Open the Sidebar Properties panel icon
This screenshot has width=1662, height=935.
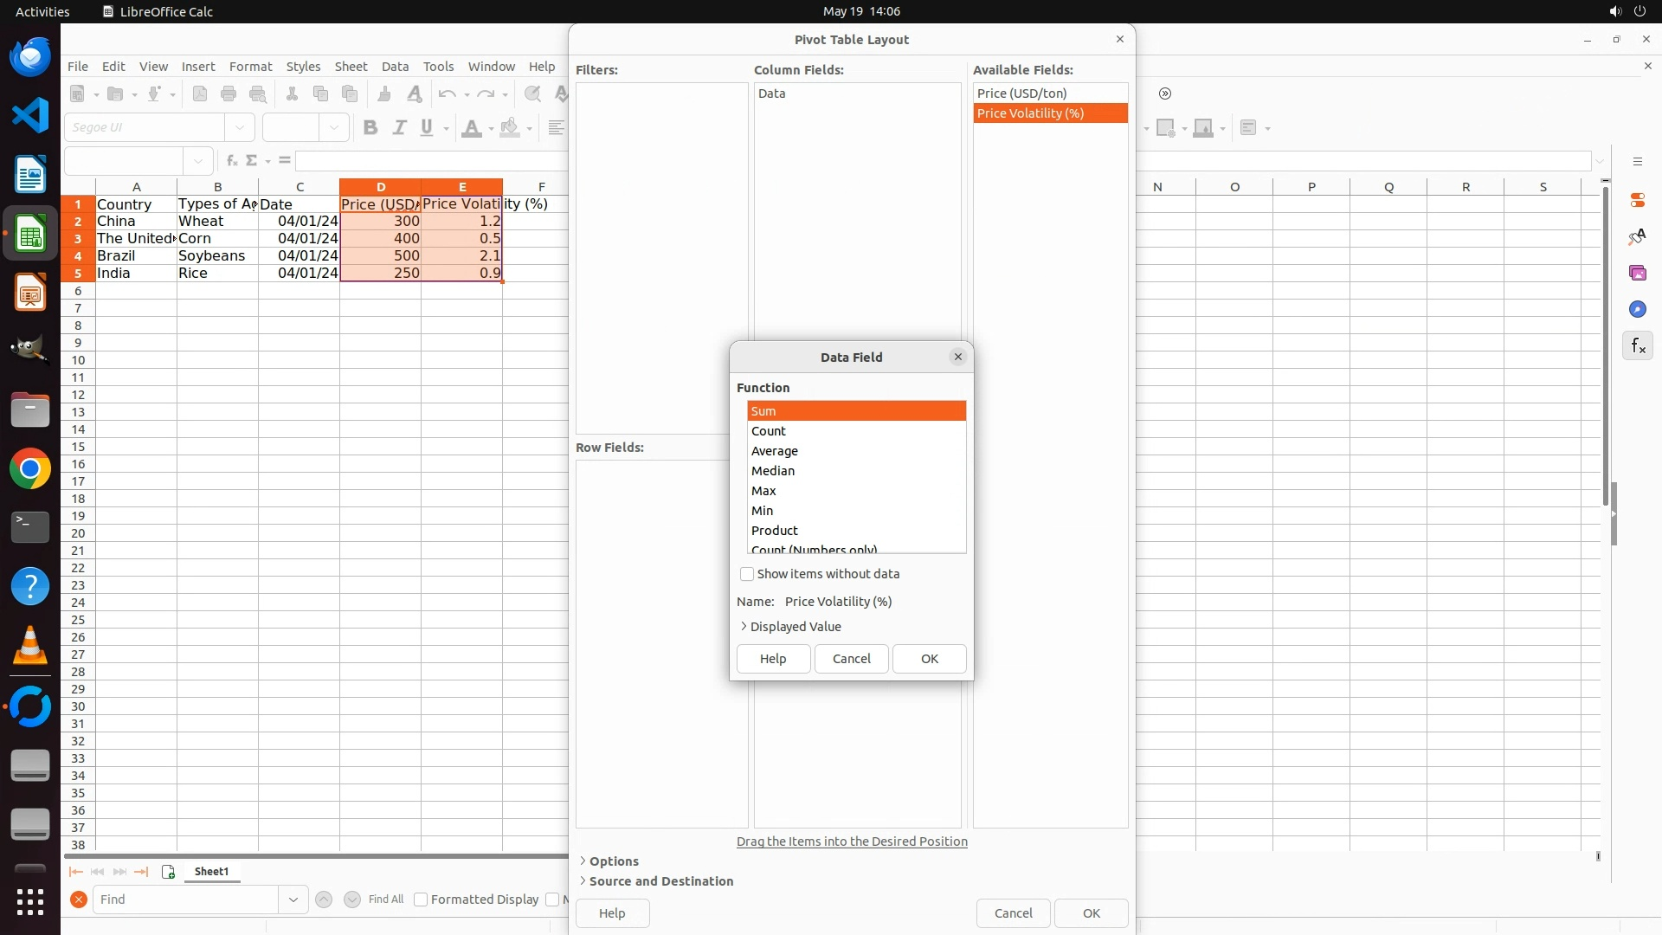pyautogui.click(x=1637, y=200)
